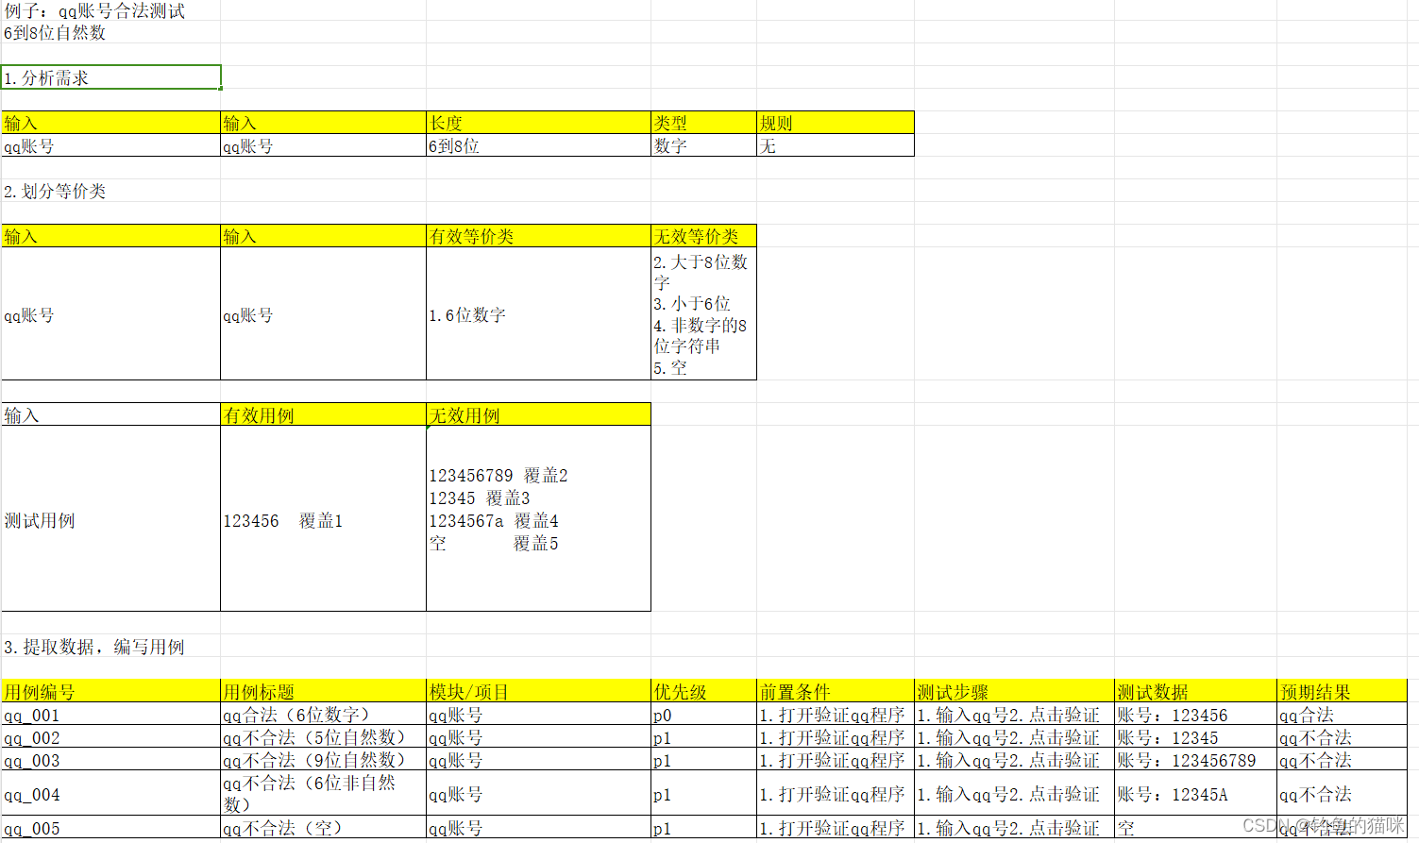Click the '预期结果' column header

[x=1342, y=691]
